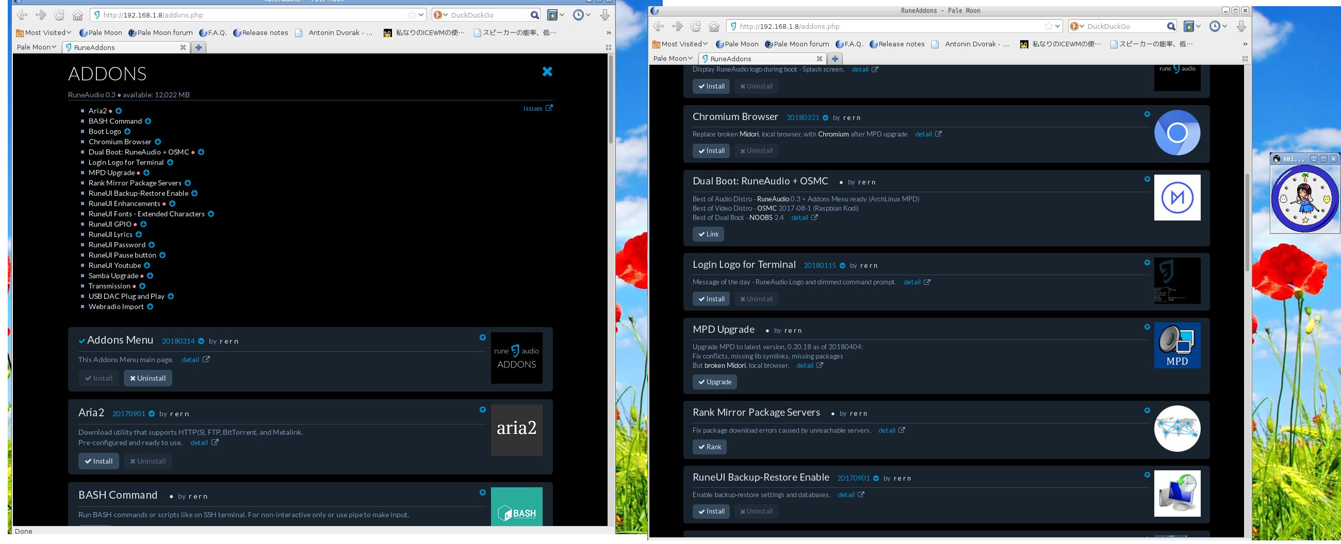Open the Release notes bookmark in the right window

tap(896, 44)
